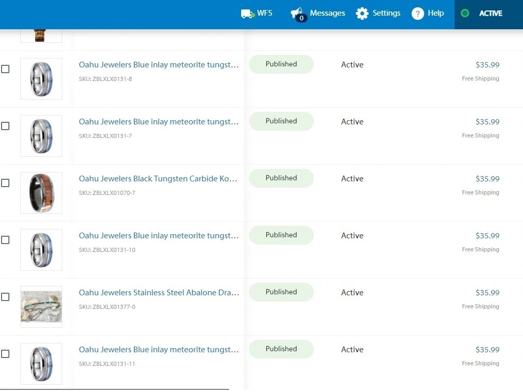Click Published badge for SKU ZBLXLX01070-7
The width and height of the screenshot is (523, 392).
pyautogui.click(x=281, y=178)
